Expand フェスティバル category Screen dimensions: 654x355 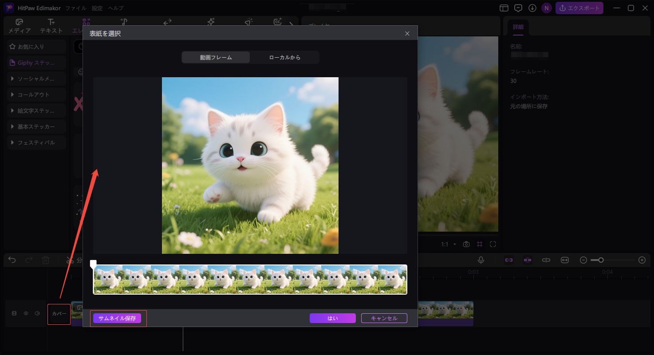pyautogui.click(x=36, y=142)
